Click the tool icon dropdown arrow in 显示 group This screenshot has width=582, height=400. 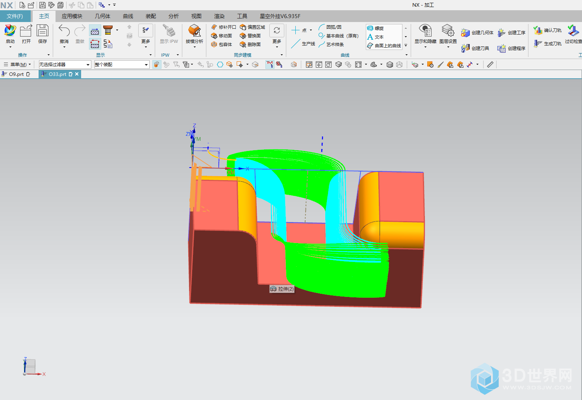pyautogui.click(x=117, y=30)
